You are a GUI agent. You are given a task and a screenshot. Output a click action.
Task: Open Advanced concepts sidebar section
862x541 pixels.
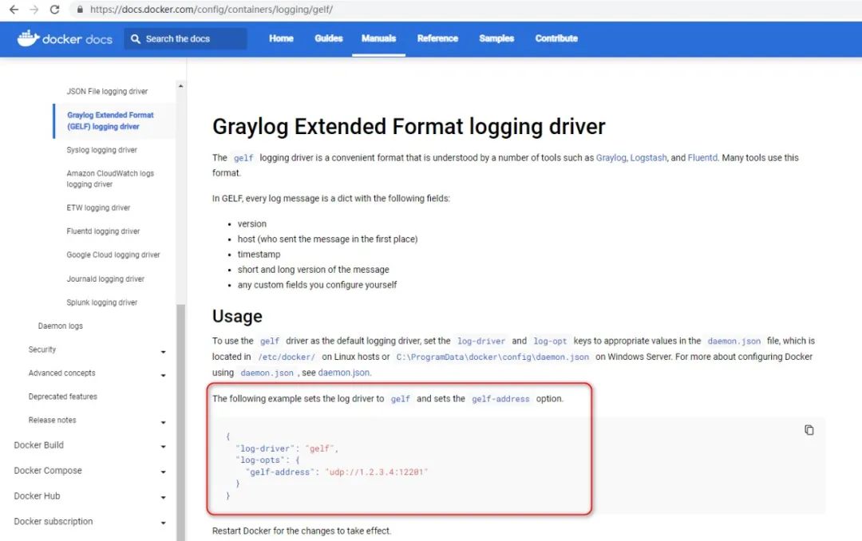[62, 373]
